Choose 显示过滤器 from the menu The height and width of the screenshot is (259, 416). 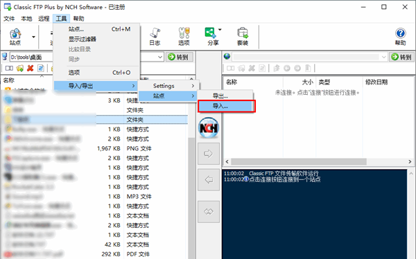click(96, 39)
